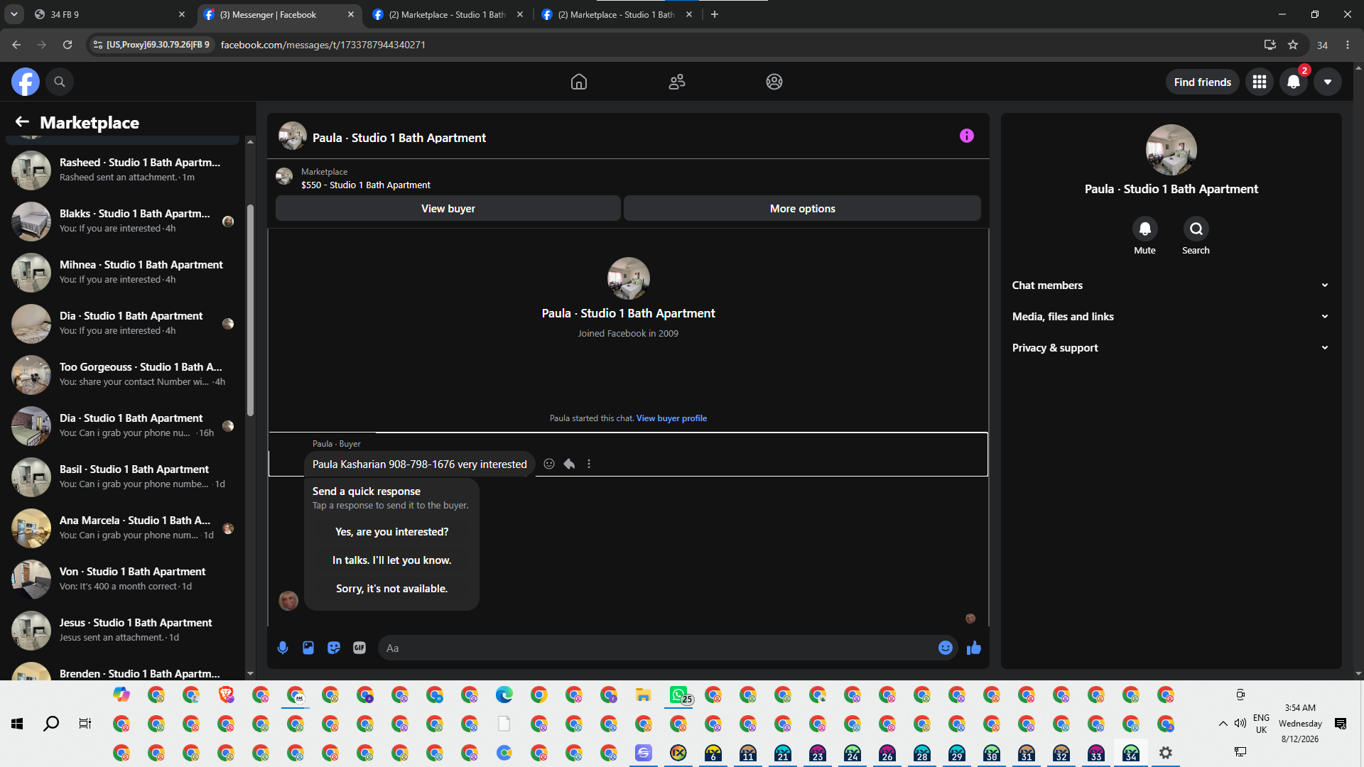Open a new browser tab

[x=715, y=14]
